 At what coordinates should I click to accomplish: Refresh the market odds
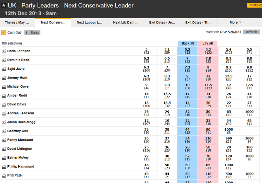coord(251,32)
